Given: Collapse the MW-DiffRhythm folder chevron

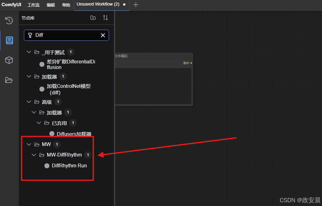Looking at the screenshot, I should (34, 155).
